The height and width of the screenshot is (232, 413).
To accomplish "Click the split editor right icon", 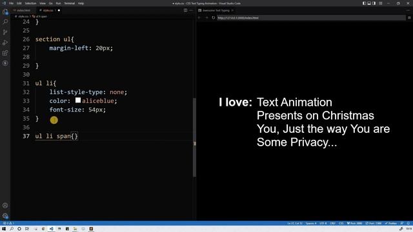I will (185, 10).
